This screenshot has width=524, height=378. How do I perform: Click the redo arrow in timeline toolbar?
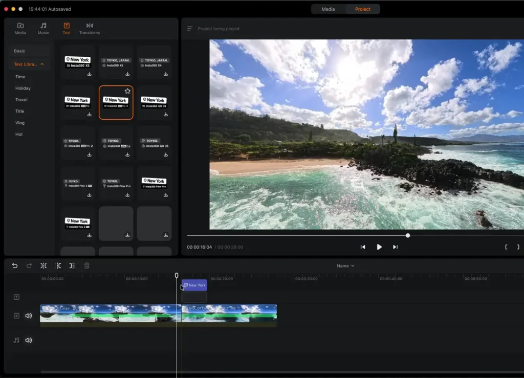coord(29,265)
